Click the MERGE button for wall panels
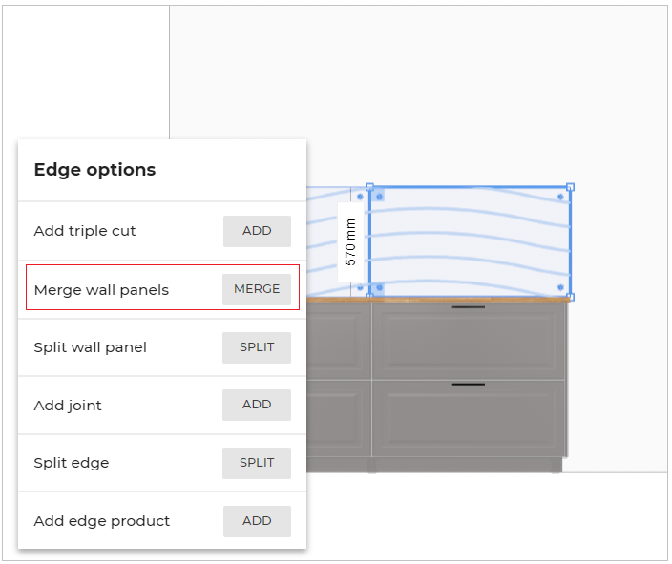The image size is (672, 564). [x=257, y=289]
